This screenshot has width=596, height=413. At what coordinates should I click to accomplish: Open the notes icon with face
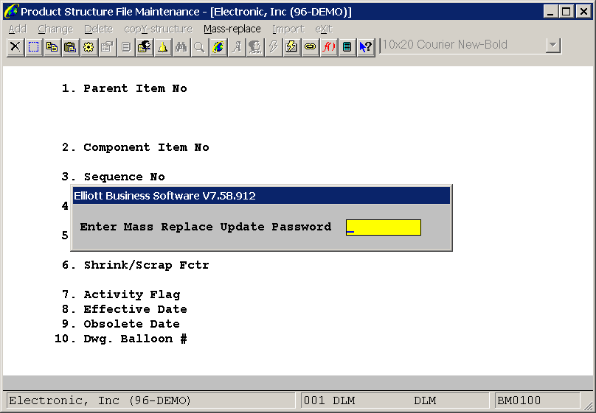[x=144, y=47]
